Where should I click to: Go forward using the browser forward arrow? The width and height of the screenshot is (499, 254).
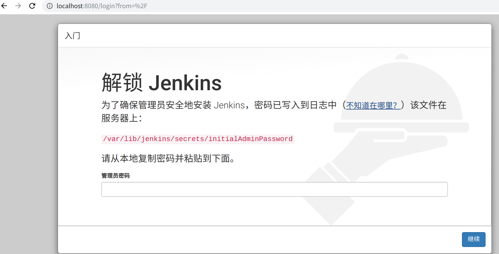point(18,6)
